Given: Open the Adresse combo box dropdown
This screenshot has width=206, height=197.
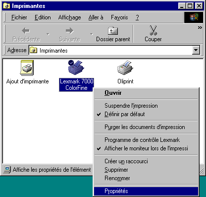Looking at the screenshot, I should click(x=196, y=50).
